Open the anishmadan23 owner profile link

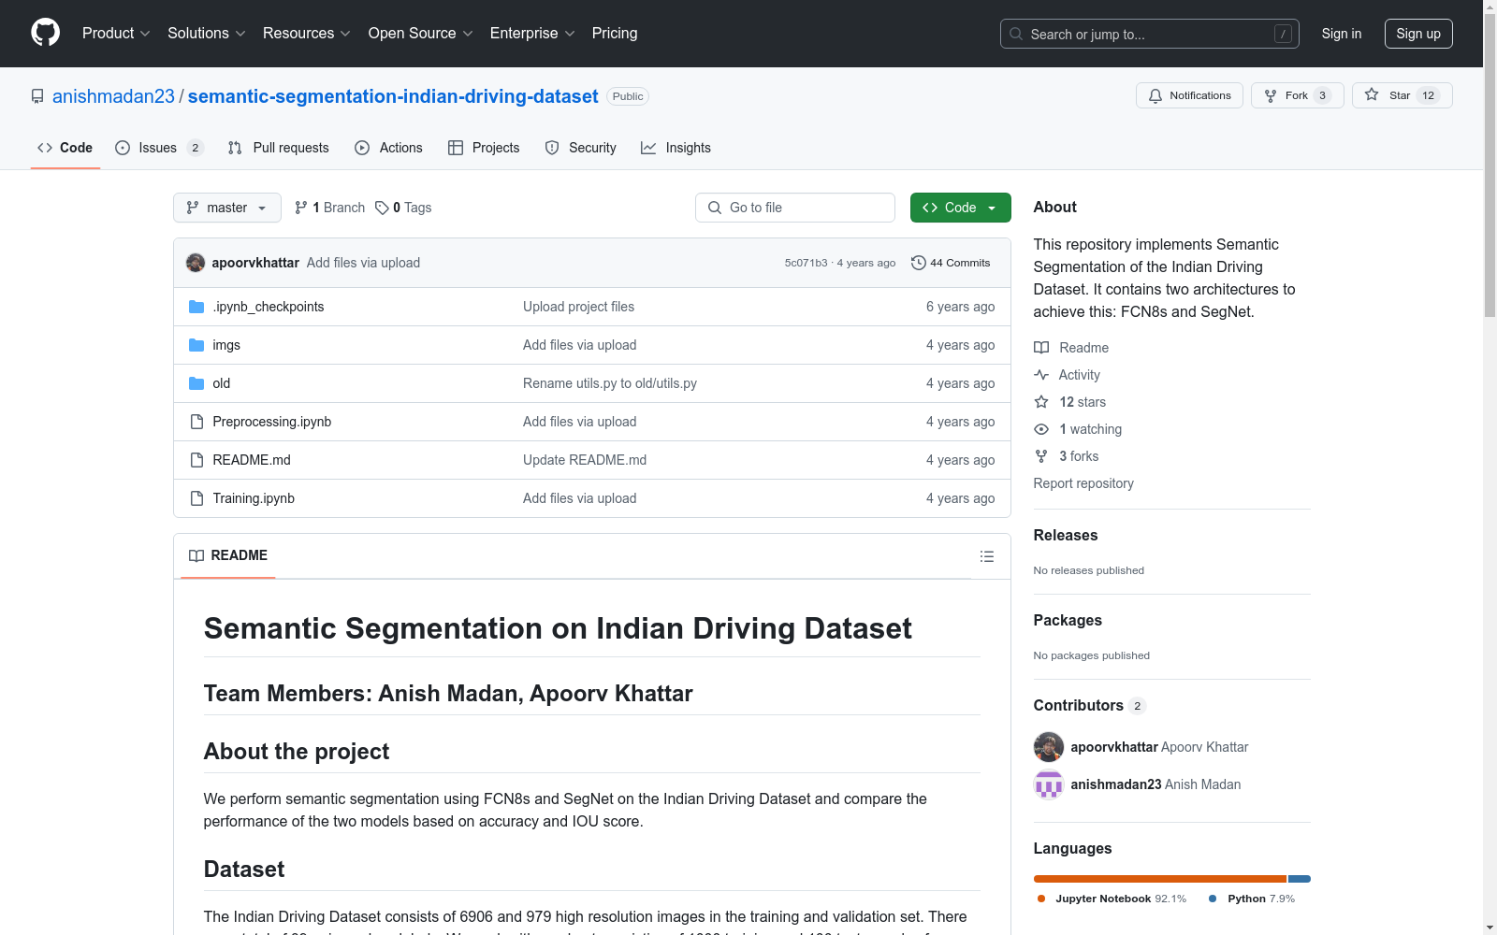[x=113, y=96]
